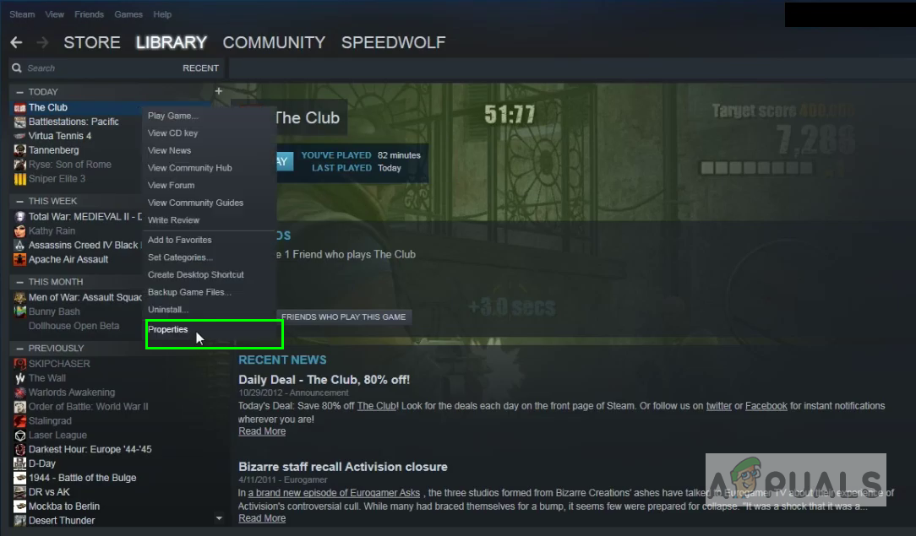The image size is (916, 536).
Task: Click Friends Who Play This Game button
Action: 343,317
